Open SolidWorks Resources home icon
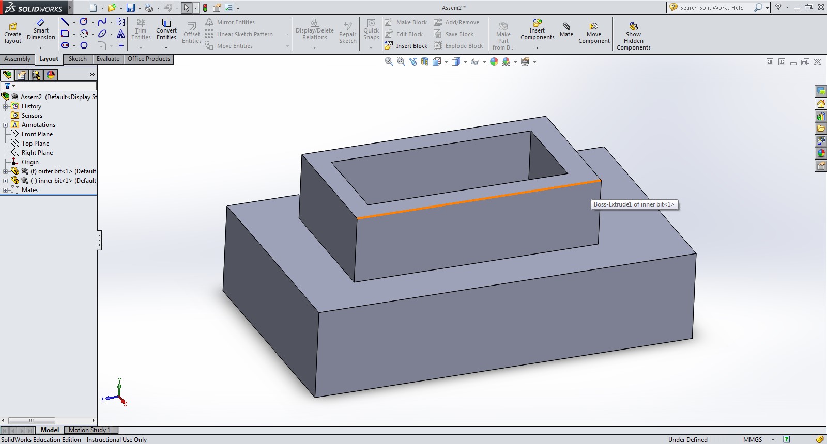This screenshot has height=444, width=827. tap(821, 104)
